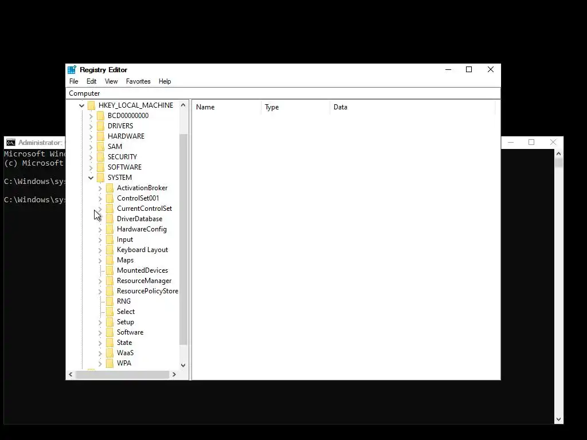Viewport: 587px width, 440px height.
Task: Click the ResourceManager folder icon
Action: tap(109, 281)
